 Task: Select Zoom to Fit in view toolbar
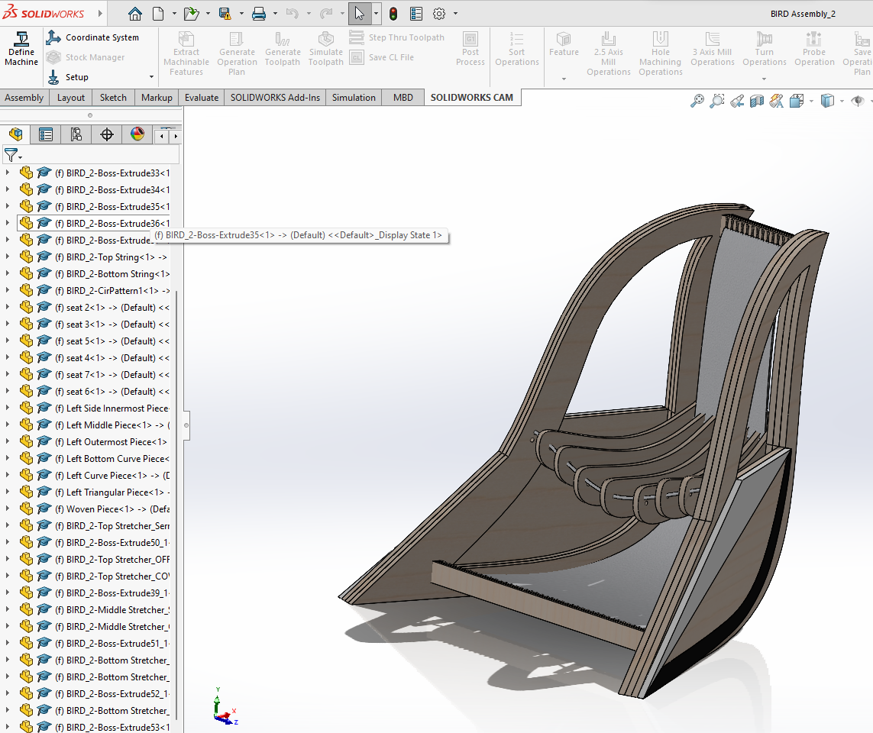coord(697,101)
